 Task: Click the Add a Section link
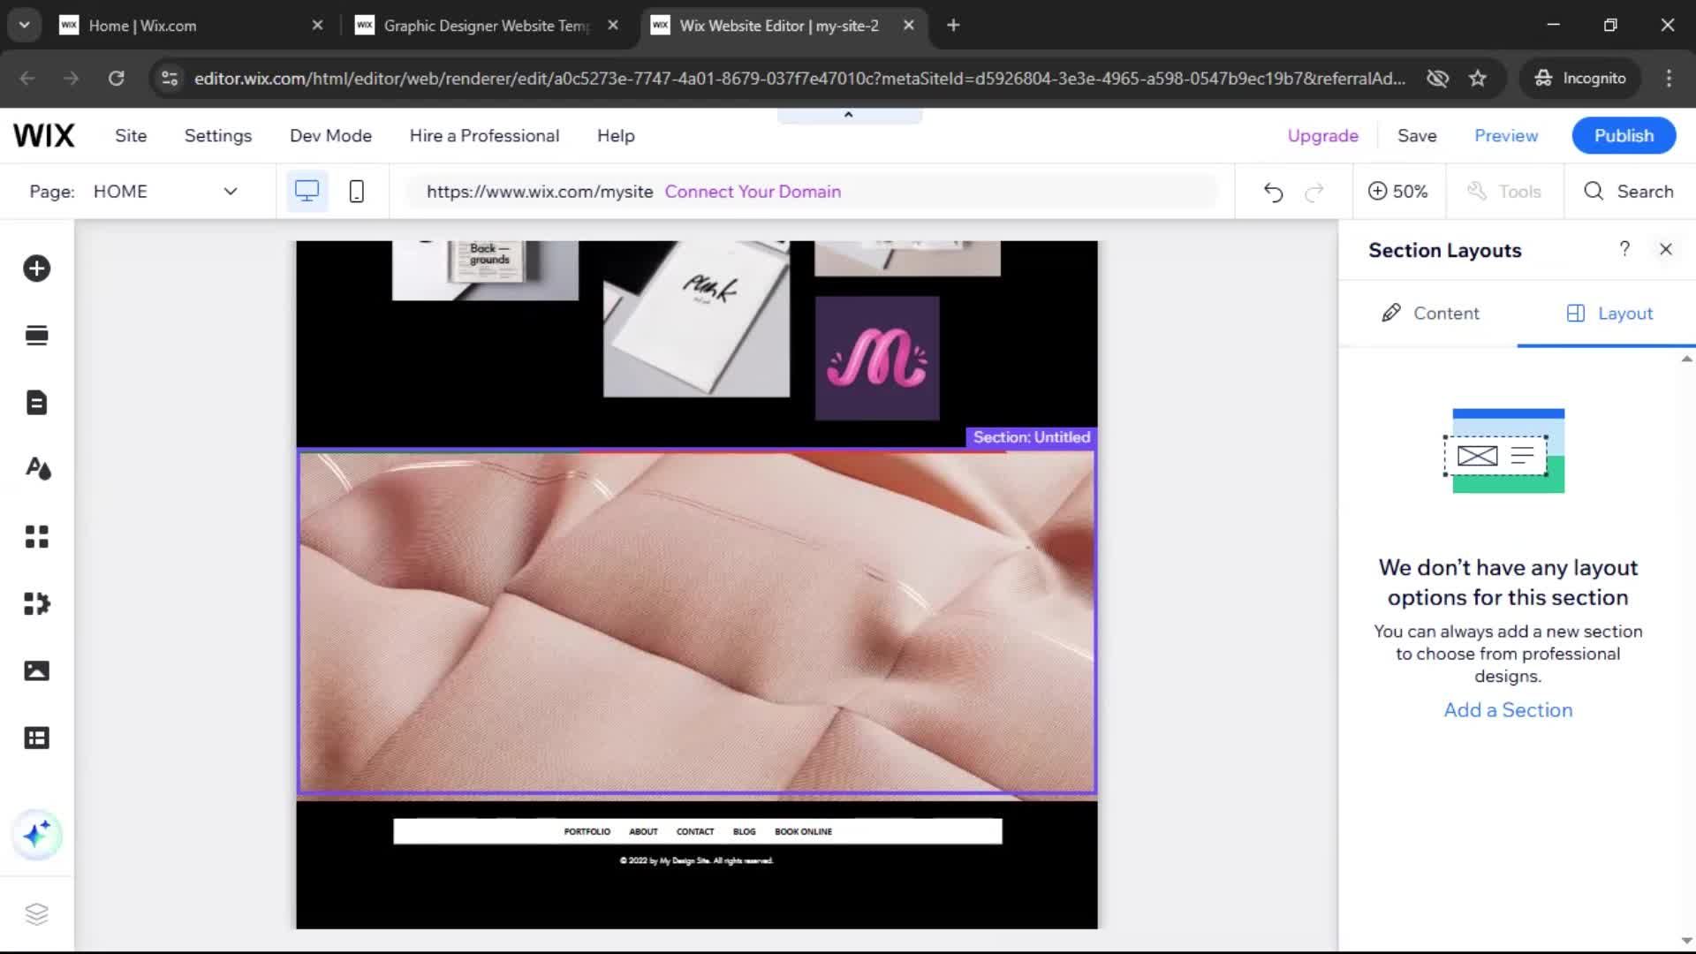click(x=1507, y=710)
